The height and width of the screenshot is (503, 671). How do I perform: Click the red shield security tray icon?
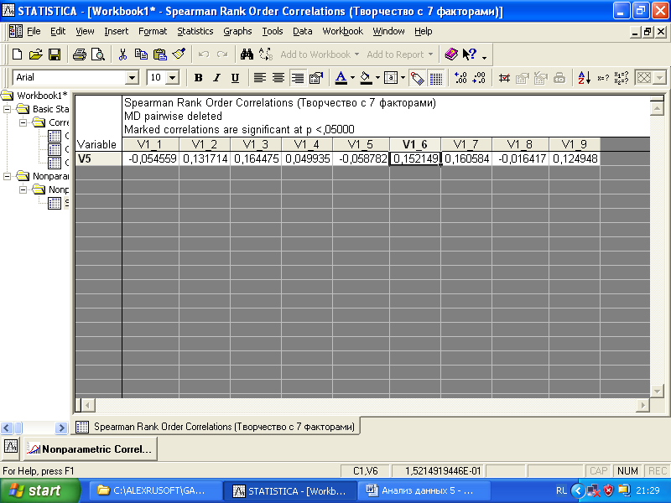pos(608,490)
